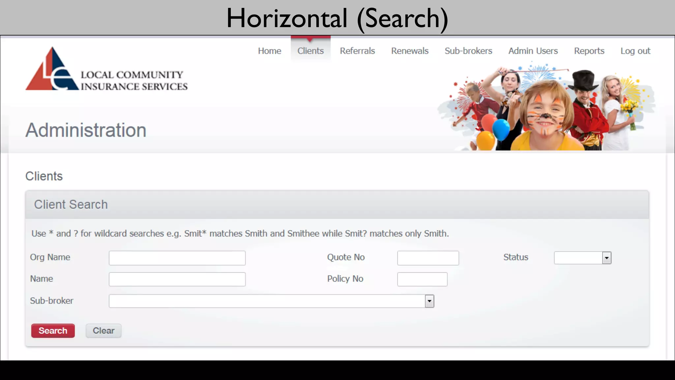Click the Policy No input field
This screenshot has width=675, height=380.
(x=422, y=279)
